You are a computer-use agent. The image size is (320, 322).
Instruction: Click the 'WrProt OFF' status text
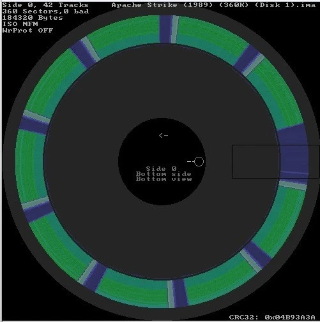pyautogui.click(x=27, y=31)
